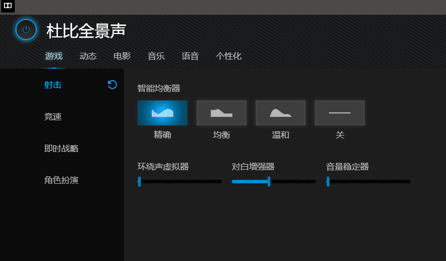This screenshot has width=446, height=261.
Task: Click the 对白增强器 label
Action: pos(253,167)
